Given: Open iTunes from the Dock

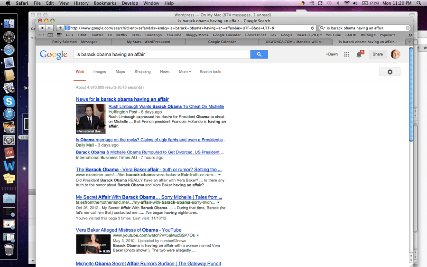Looking at the screenshot, I should 9,114.
